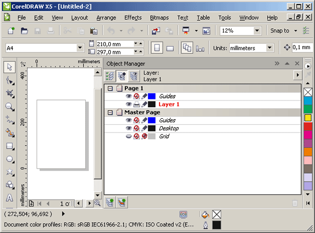
Task: Toggle printing for Master Page Guides
Action: pos(137,120)
